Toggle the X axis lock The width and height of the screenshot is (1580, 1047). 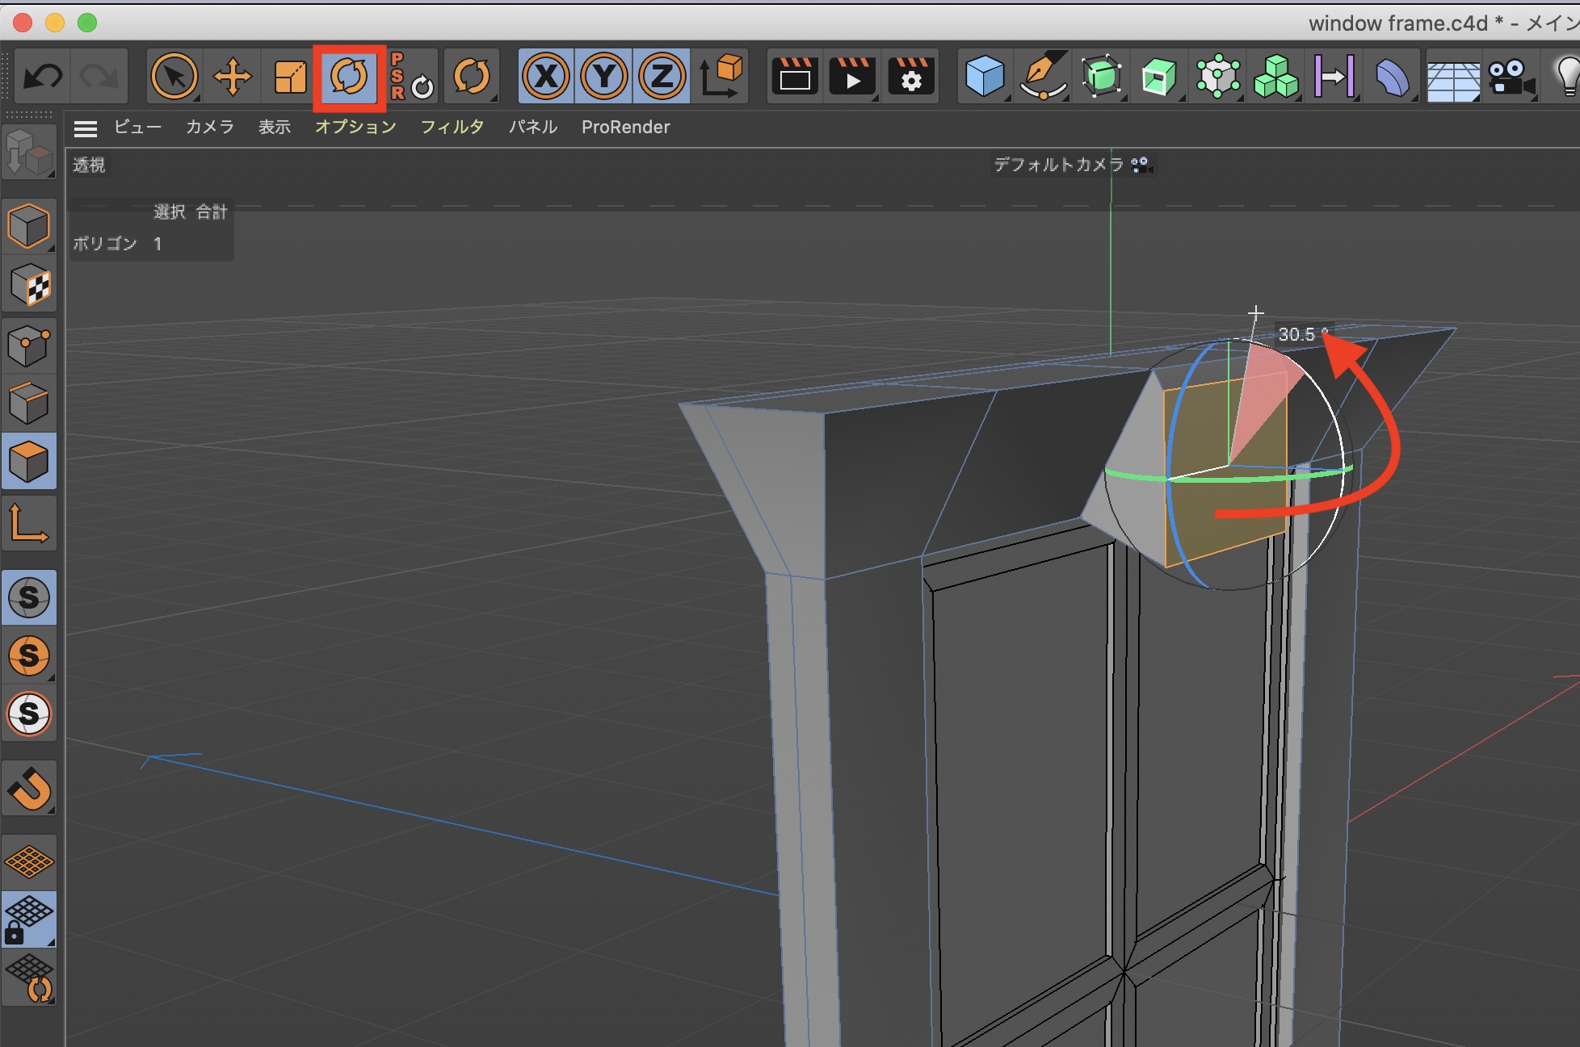546,77
